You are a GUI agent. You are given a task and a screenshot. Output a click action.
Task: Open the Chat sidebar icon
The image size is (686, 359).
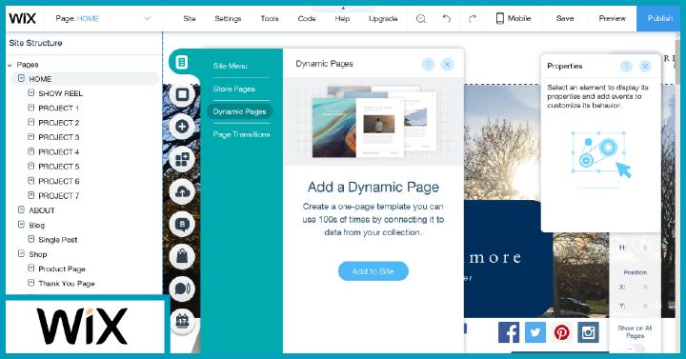(x=182, y=289)
